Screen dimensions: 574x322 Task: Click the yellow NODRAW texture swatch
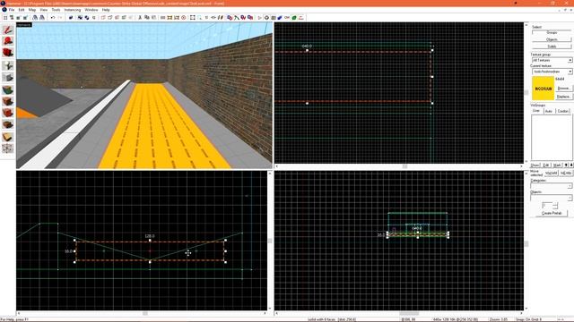tap(544, 88)
